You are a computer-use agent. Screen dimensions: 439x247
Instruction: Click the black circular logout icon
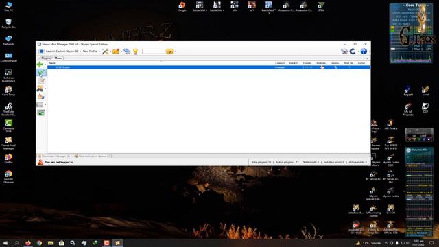[353, 51]
